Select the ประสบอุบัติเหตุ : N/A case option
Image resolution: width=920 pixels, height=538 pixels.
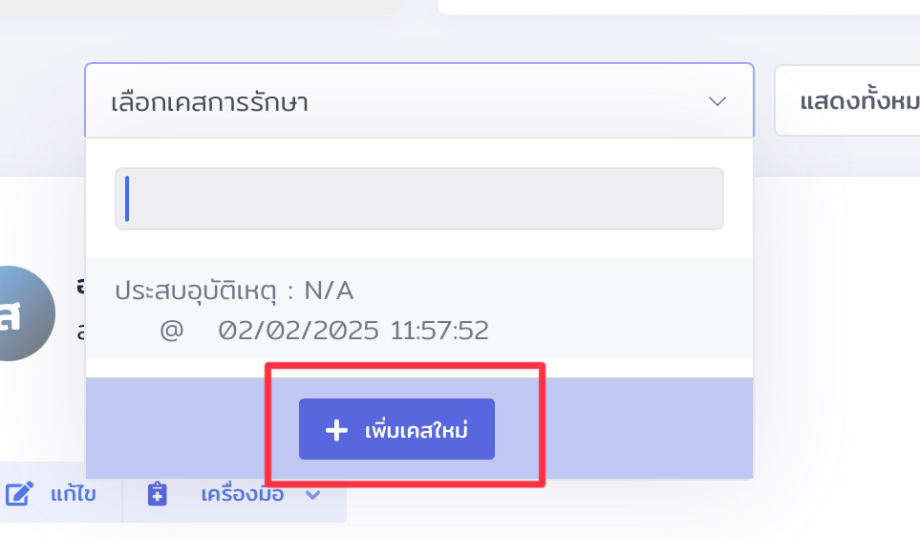(x=234, y=291)
